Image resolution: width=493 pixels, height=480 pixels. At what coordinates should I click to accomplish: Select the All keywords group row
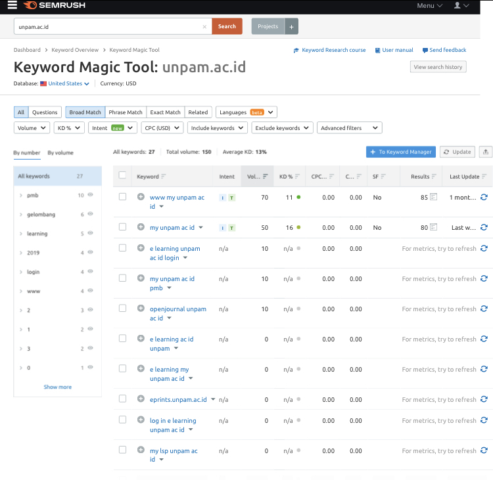58,176
